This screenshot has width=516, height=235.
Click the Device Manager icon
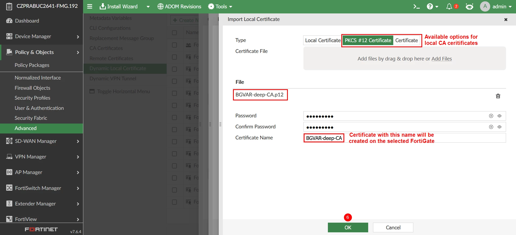[9, 36]
